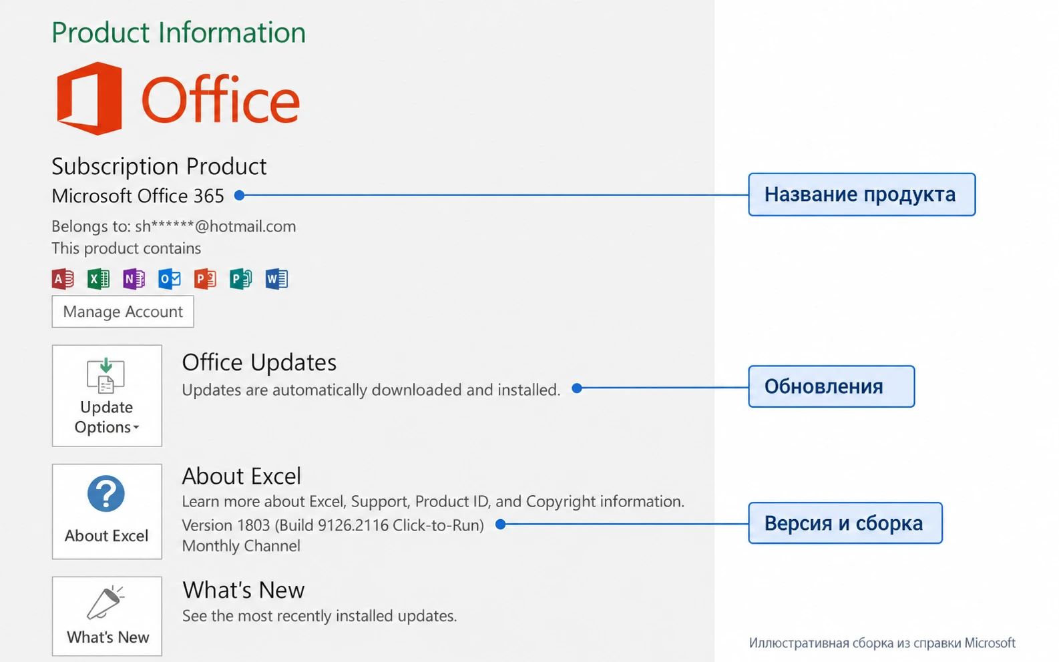
Task: Click the Monthly Channel text
Action: point(241,546)
